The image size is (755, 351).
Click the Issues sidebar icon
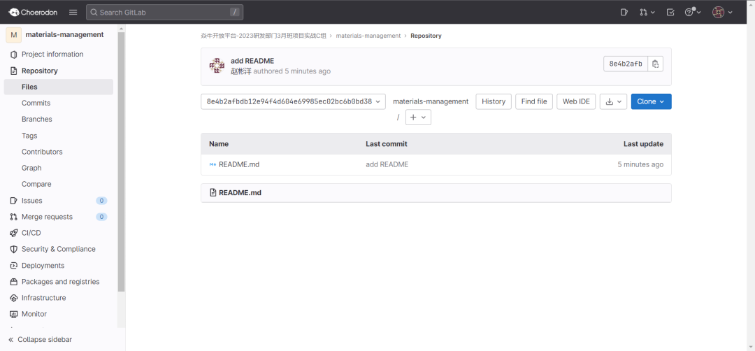click(13, 201)
